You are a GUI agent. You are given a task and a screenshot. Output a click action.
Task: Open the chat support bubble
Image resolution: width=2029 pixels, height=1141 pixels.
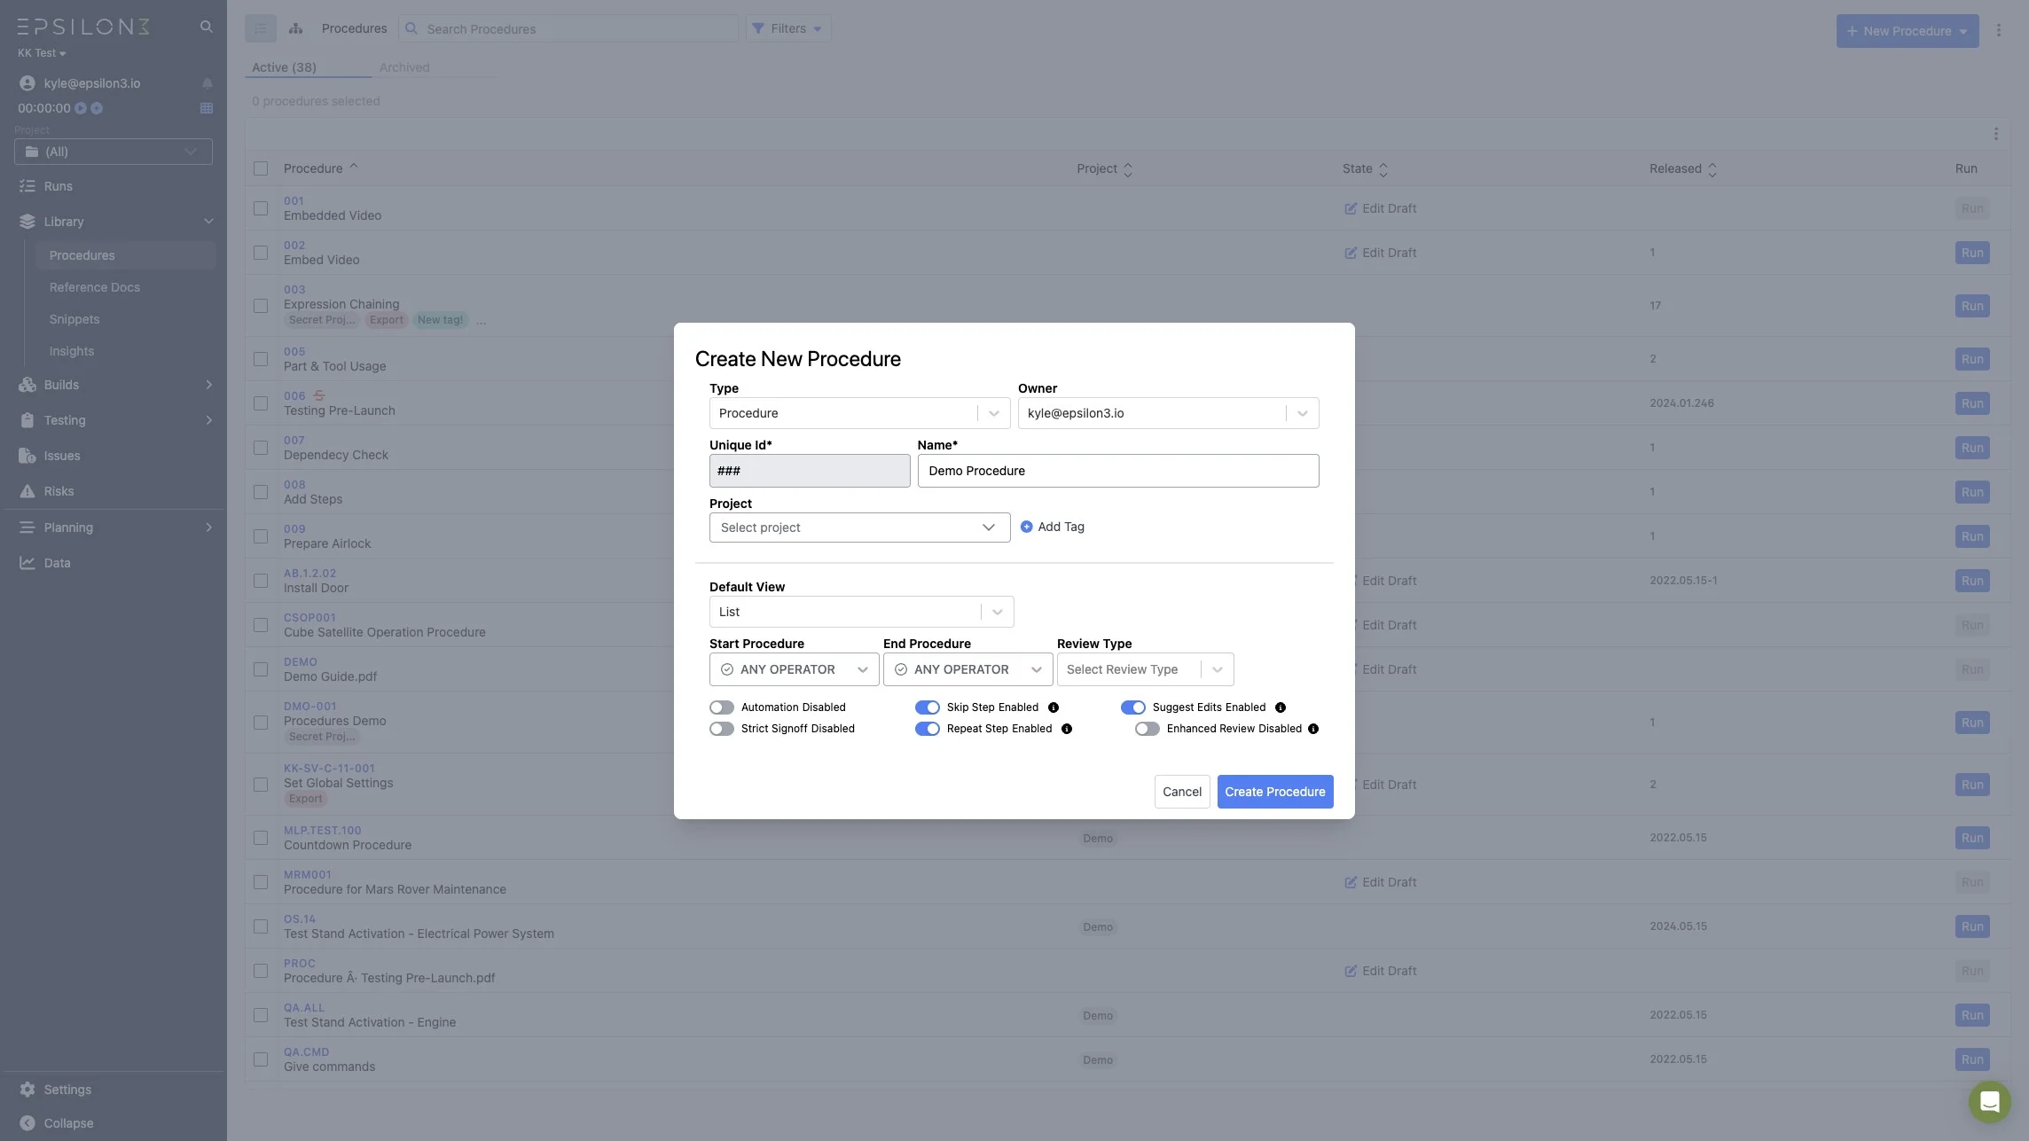[1989, 1102]
